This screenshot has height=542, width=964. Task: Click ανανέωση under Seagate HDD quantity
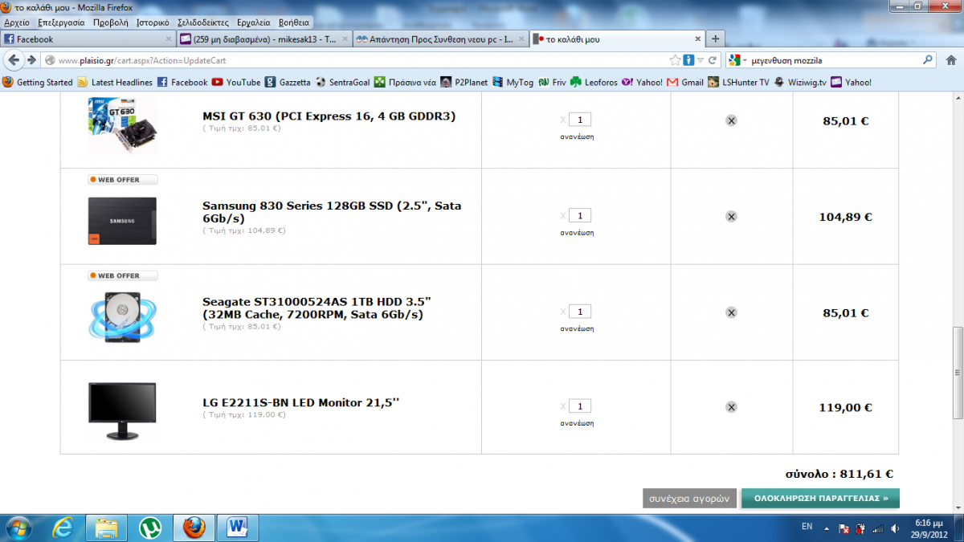coord(577,329)
